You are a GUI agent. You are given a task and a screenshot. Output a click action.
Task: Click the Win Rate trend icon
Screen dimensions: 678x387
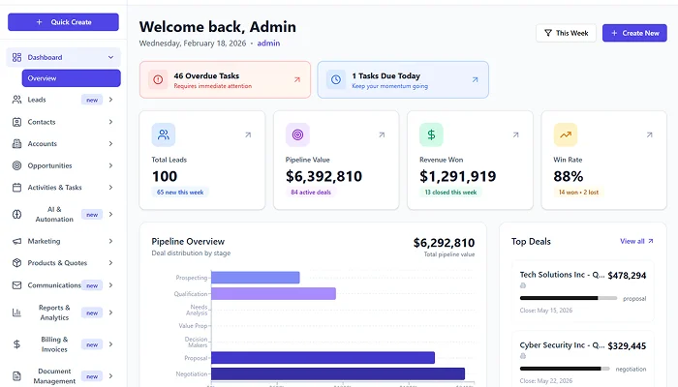pos(565,134)
